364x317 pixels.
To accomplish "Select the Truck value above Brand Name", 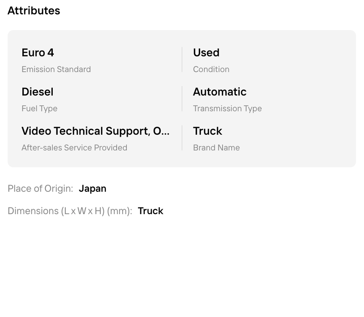I will click(208, 131).
